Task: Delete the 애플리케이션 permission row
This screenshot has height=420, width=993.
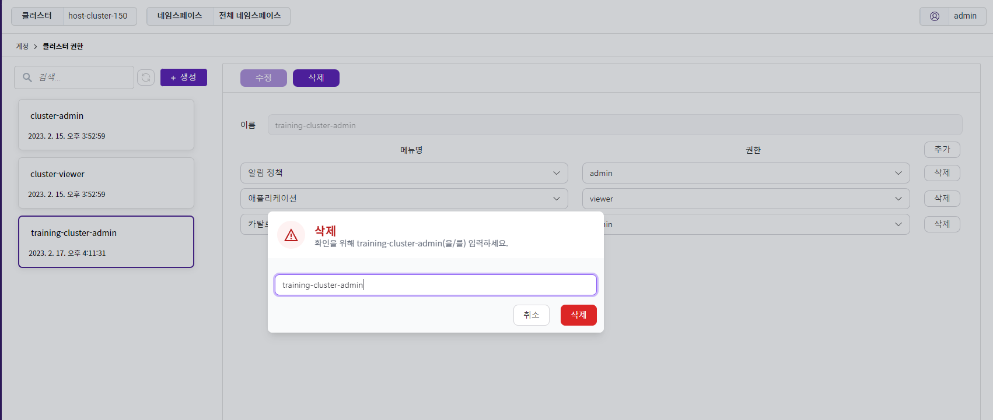Action: pyautogui.click(x=942, y=199)
